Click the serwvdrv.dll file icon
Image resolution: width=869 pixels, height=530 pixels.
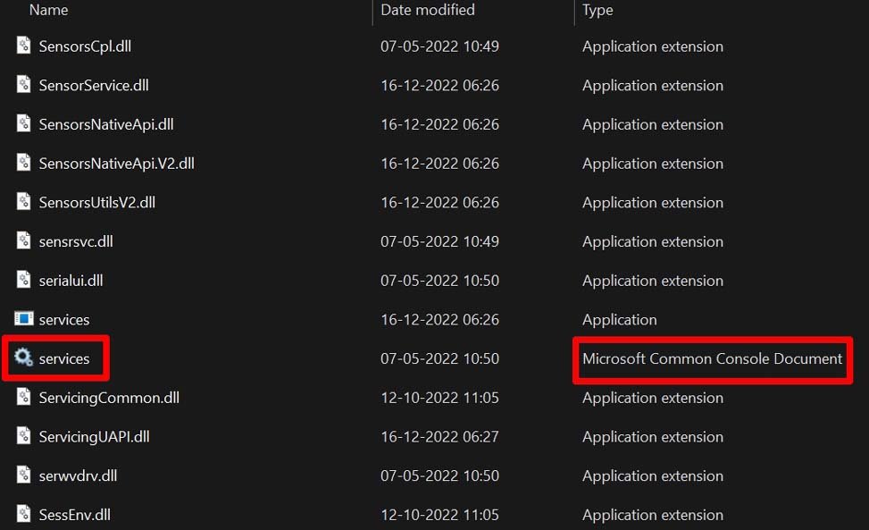tap(22, 475)
